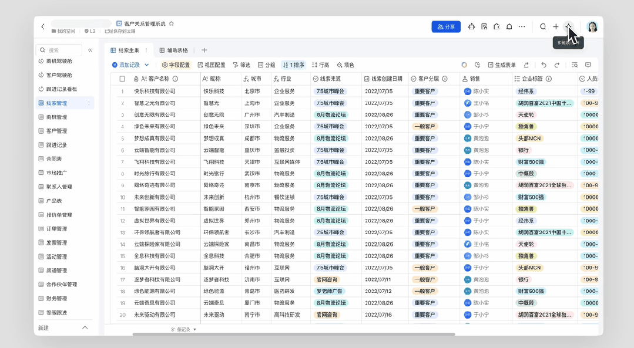
Task: Open the notification bell icon
Action: 509,27
